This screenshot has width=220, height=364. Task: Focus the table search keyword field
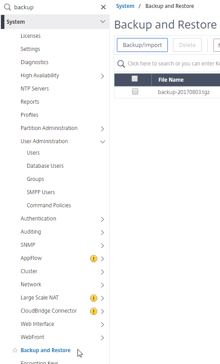173,64
